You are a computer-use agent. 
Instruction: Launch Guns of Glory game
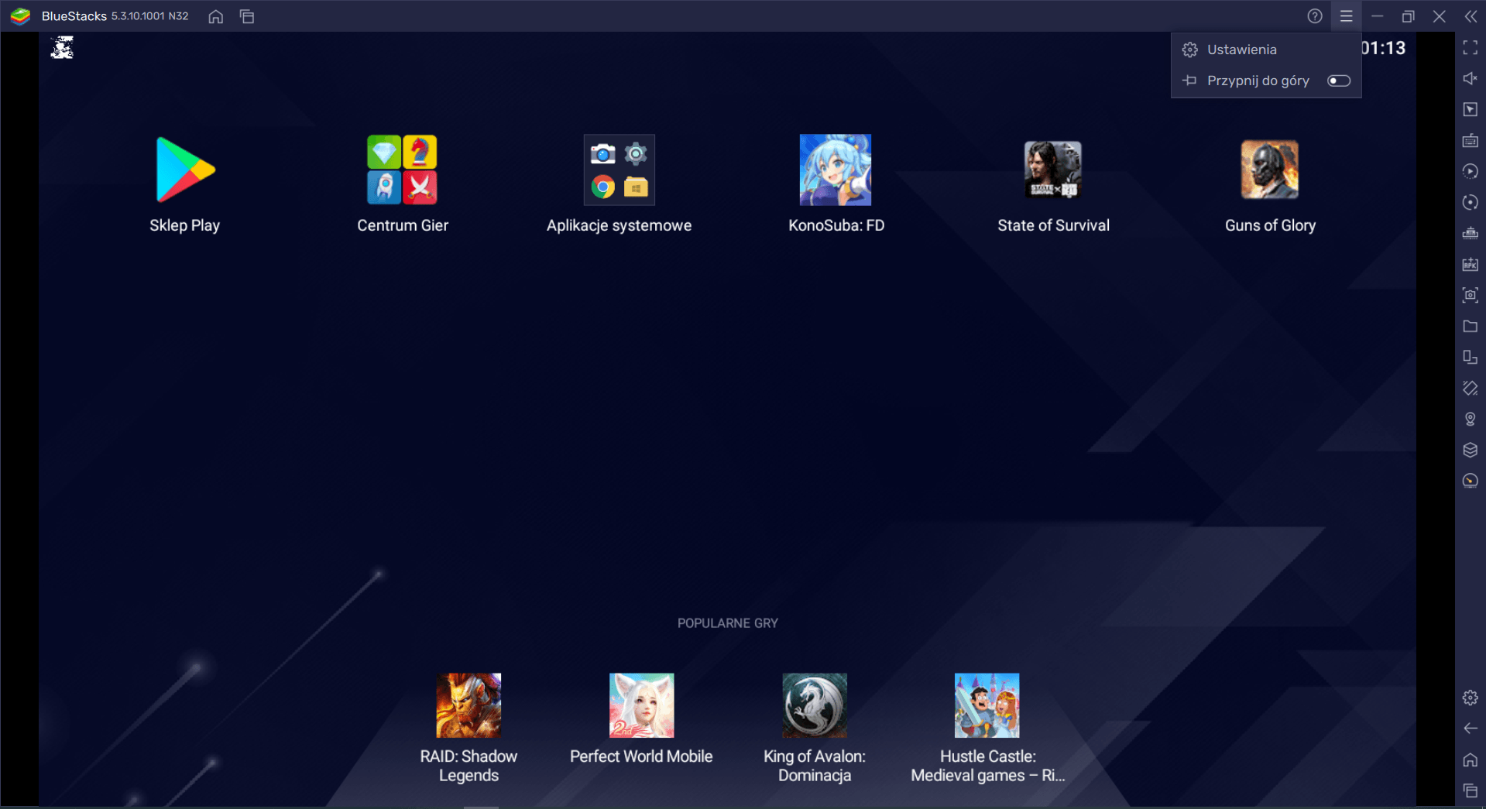pyautogui.click(x=1270, y=170)
